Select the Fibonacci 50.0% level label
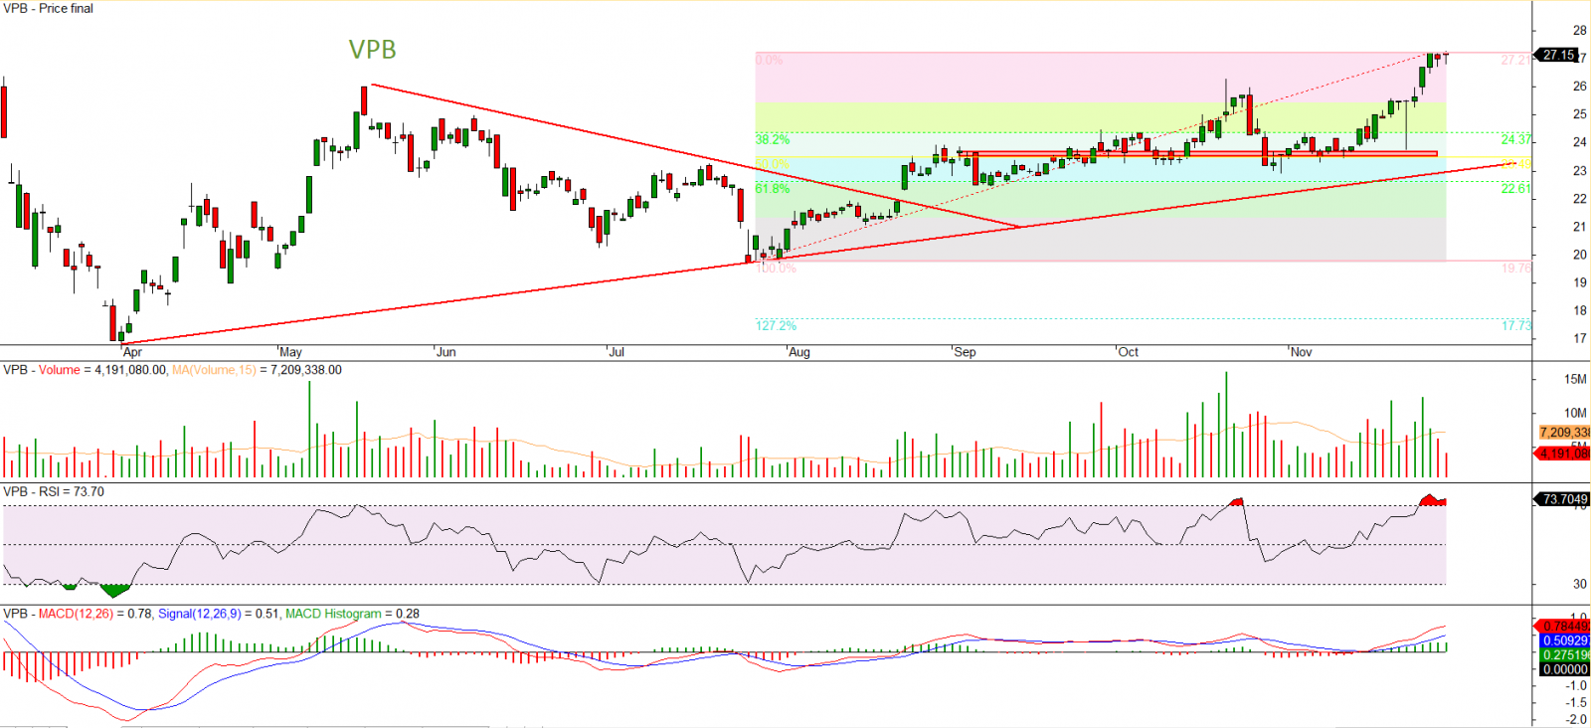 (773, 164)
